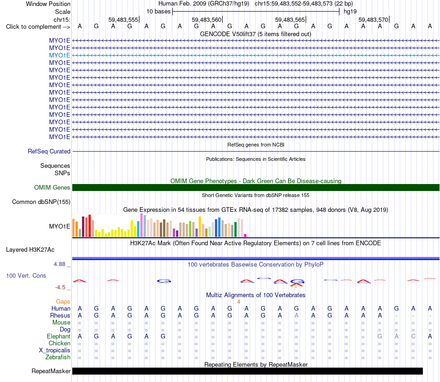Screen dimensions: 440x382
Task: Select the Dog alignment row label
Action: [65, 329]
